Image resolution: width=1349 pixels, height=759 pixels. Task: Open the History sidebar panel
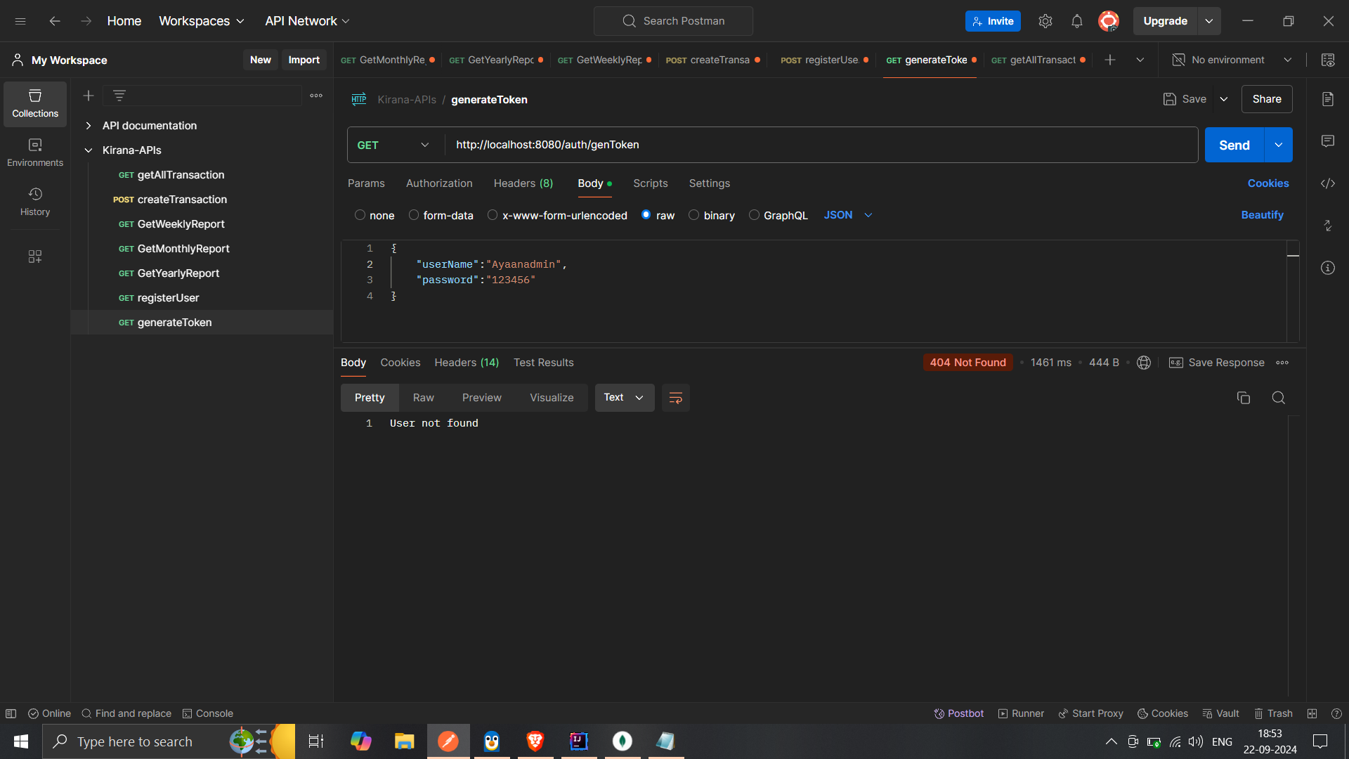coord(34,201)
